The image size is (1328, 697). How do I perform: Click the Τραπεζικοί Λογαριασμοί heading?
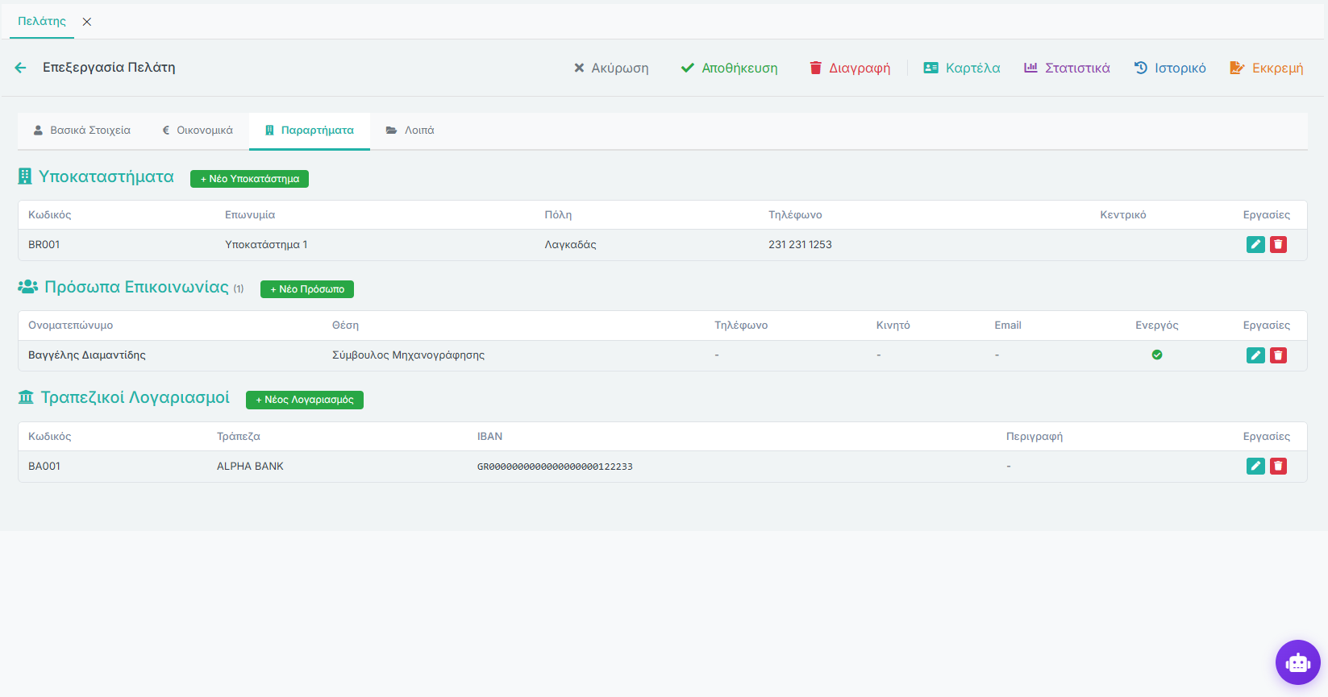135,397
